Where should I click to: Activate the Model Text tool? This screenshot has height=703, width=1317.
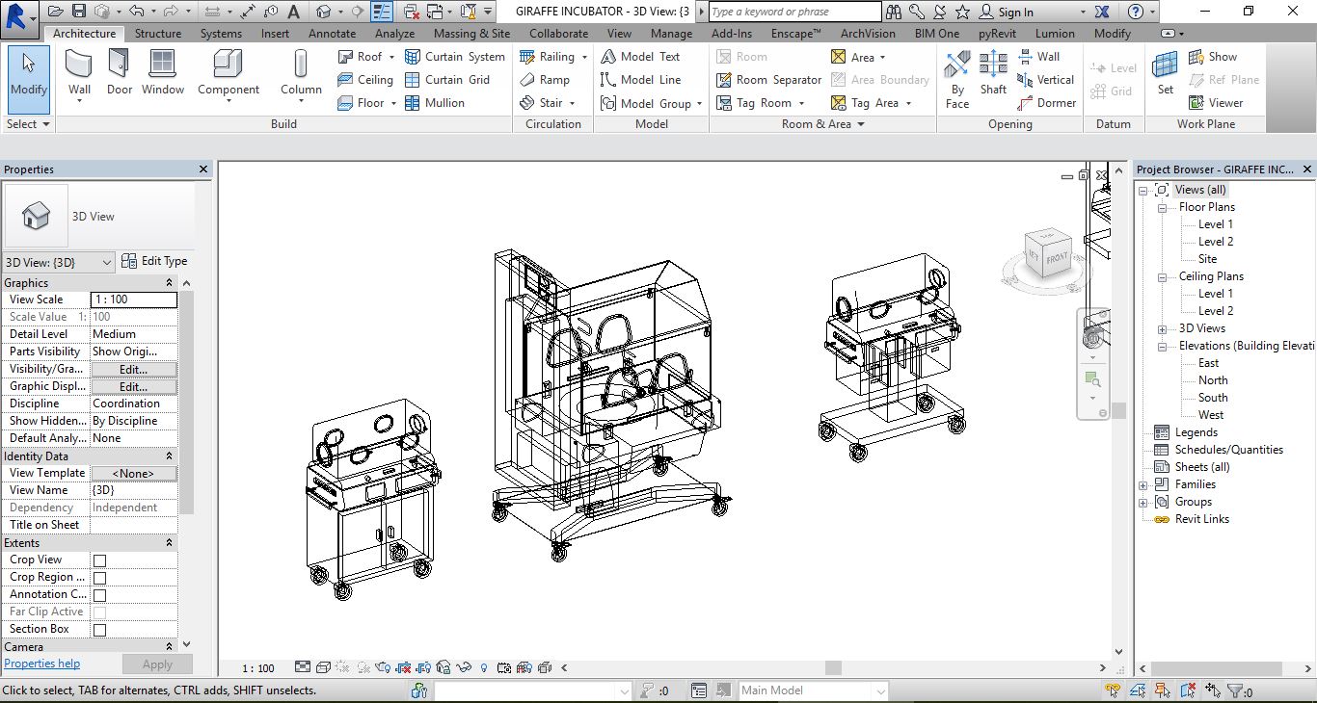coord(641,57)
